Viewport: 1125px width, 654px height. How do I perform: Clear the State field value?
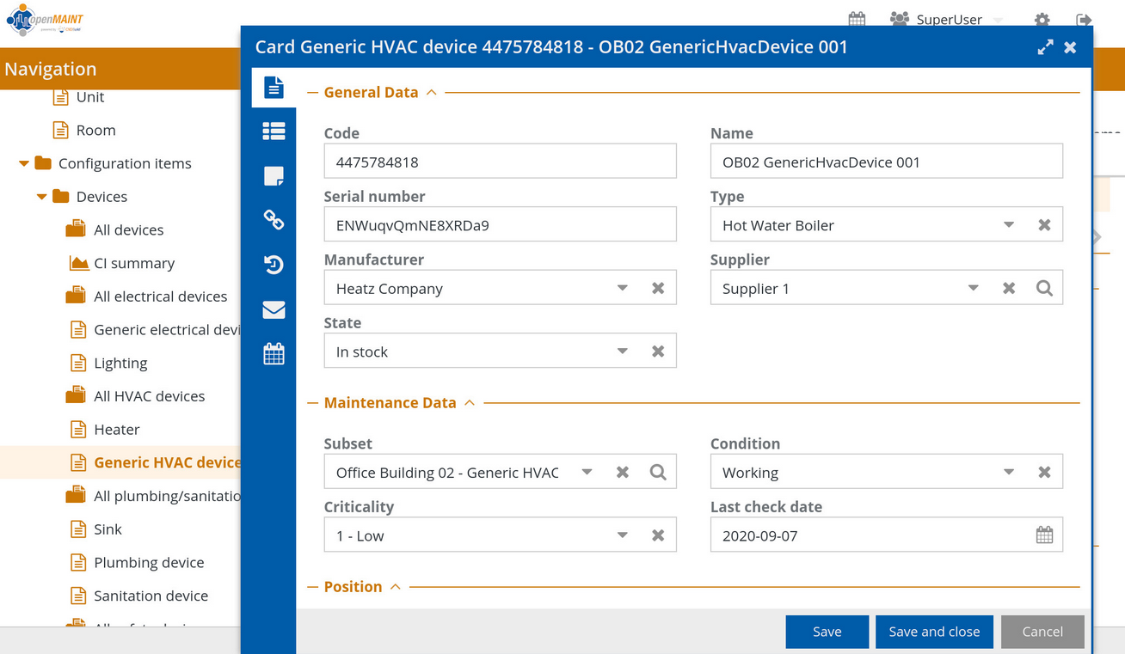click(658, 351)
